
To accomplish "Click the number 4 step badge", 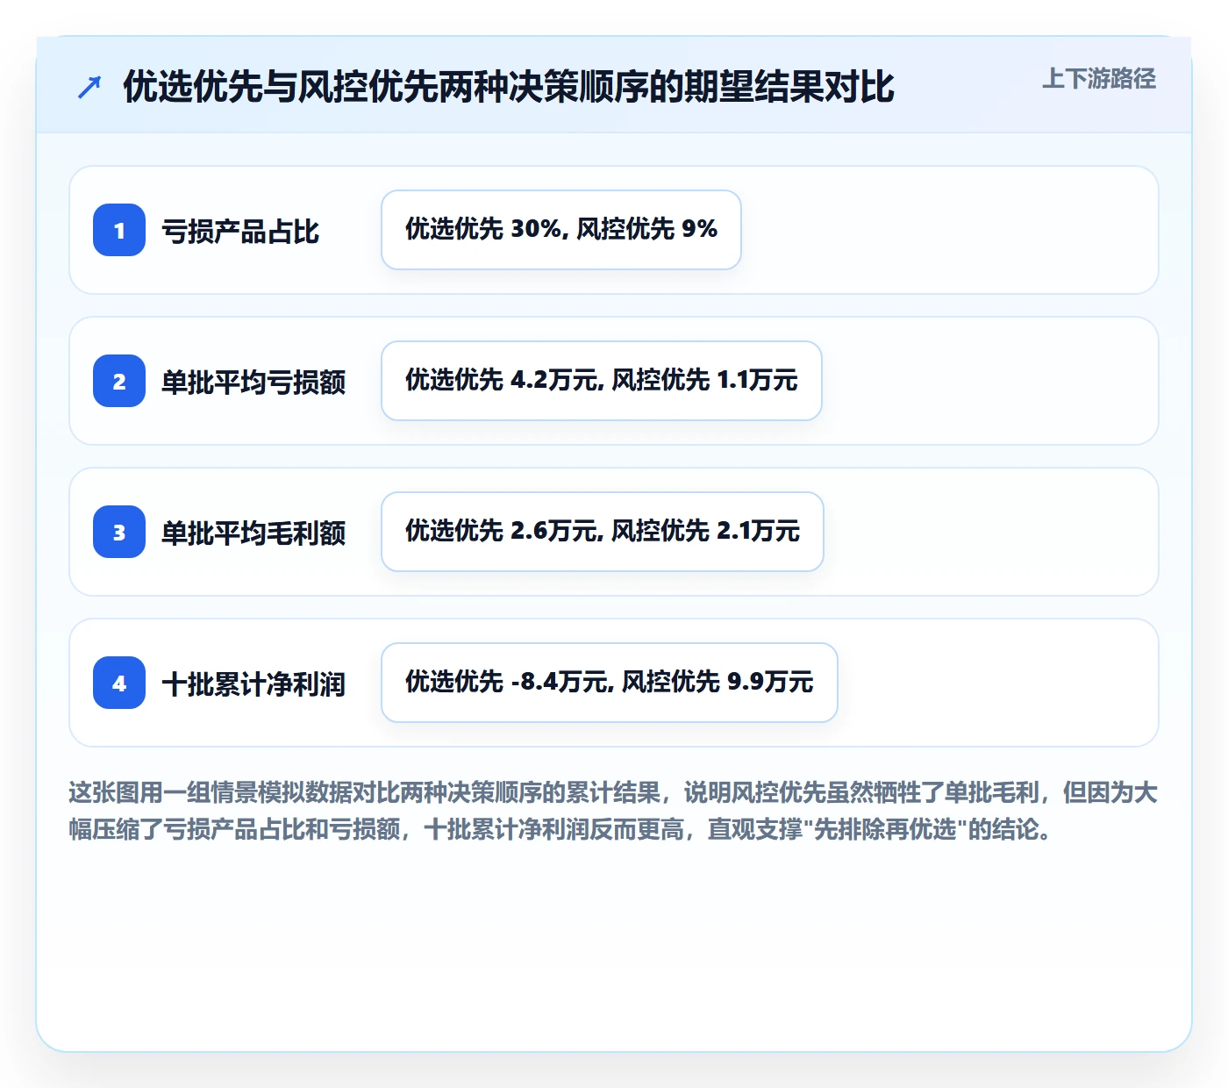I will click(119, 683).
